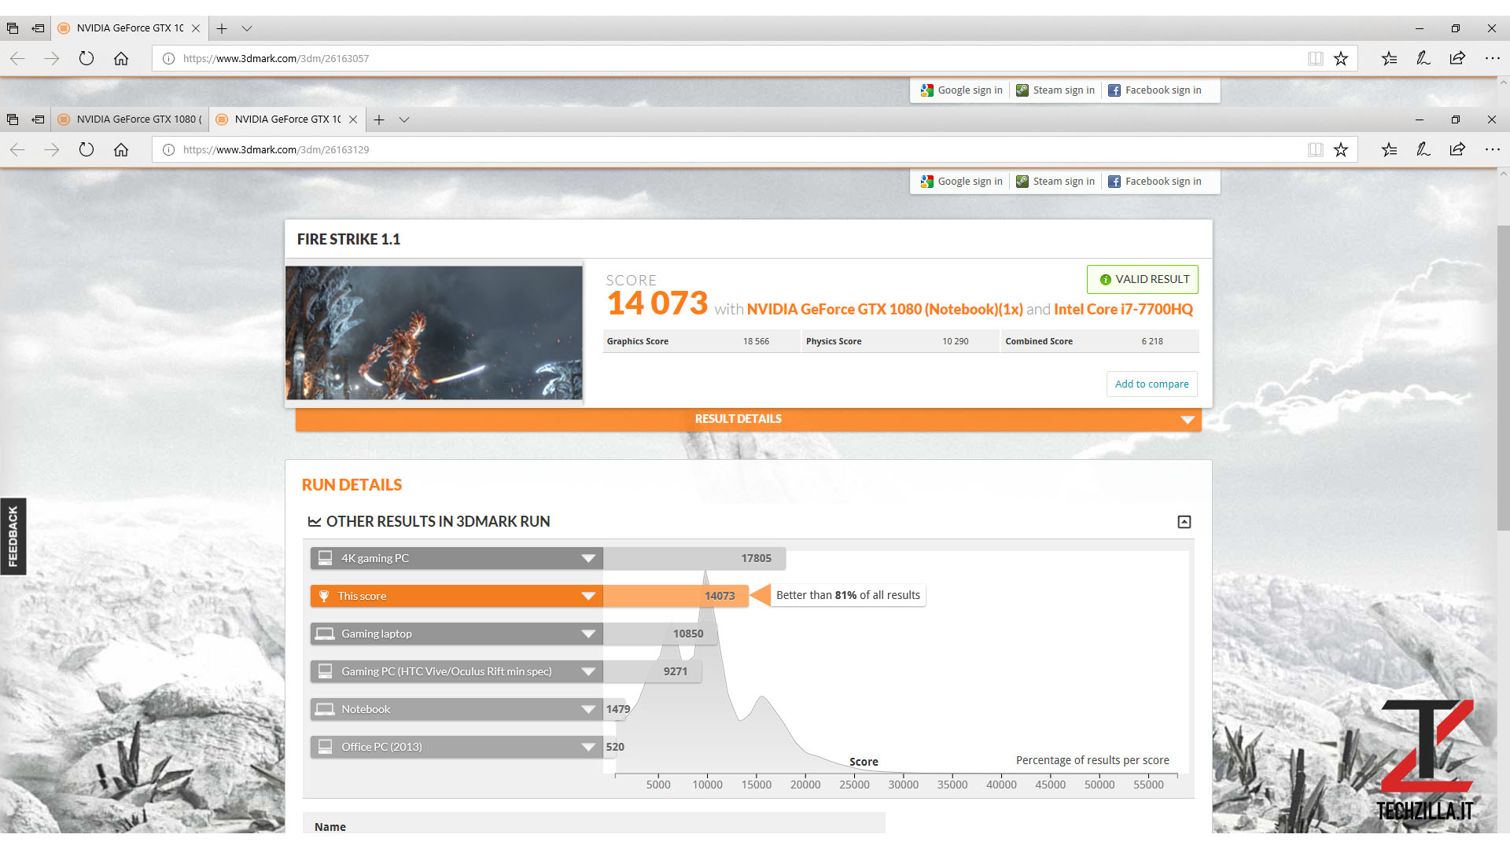The width and height of the screenshot is (1510, 849).
Task: Close active tab in front window
Action: point(353,119)
